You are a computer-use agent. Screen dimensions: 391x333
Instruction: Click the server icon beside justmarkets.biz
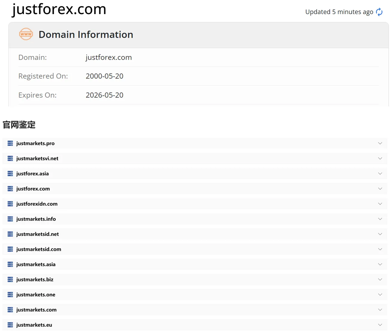pos(10,279)
